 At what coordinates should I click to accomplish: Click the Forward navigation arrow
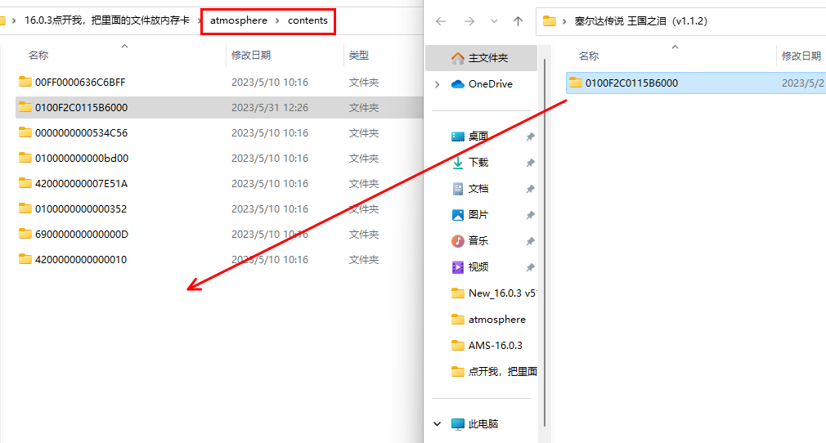469,21
